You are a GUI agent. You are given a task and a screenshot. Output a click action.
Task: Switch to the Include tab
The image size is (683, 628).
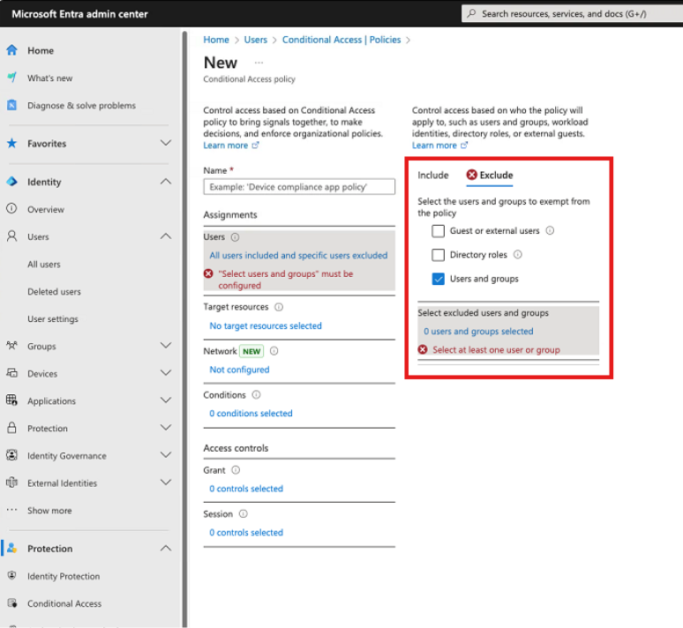[x=433, y=175]
